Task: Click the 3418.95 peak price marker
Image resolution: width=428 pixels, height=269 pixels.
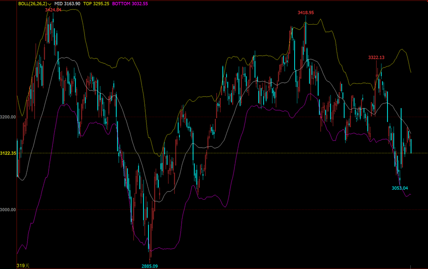Action: [306, 13]
